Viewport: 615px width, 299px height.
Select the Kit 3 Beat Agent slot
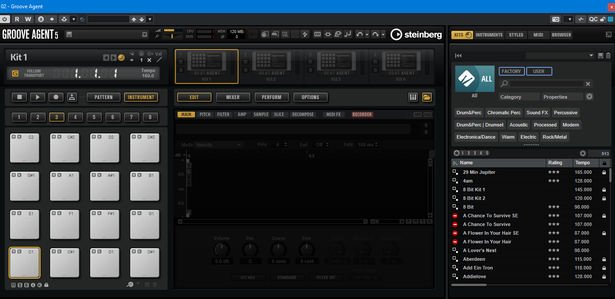[x=336, y=66]
